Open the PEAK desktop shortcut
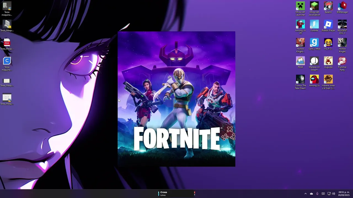The height and width of the screenshot is (198, 353). click(x=300, y=62)
